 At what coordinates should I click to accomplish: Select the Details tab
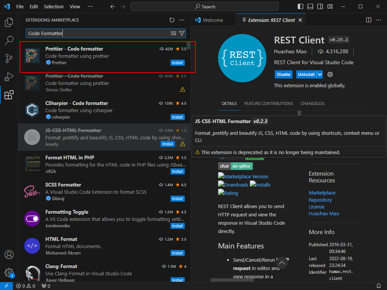229,103
